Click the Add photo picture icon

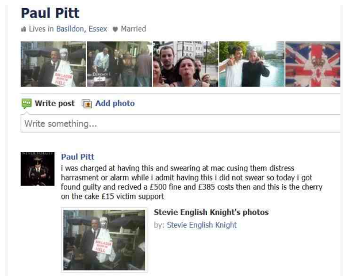coord(87,104)
